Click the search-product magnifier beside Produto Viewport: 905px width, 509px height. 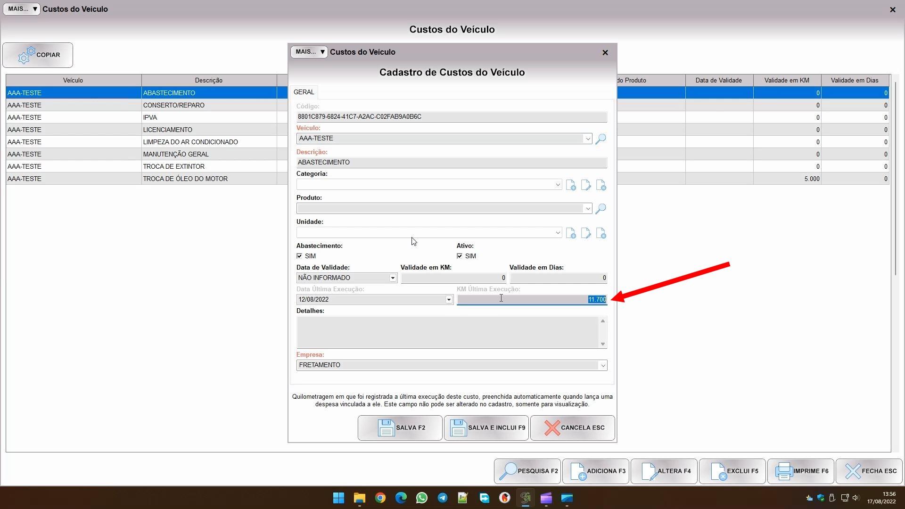[601, 209]
